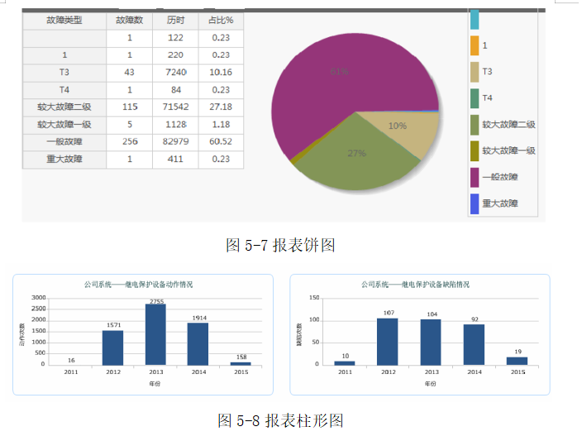Click the percentage 10.16 cell
This screenshot has height=441, width=582.
221,73
